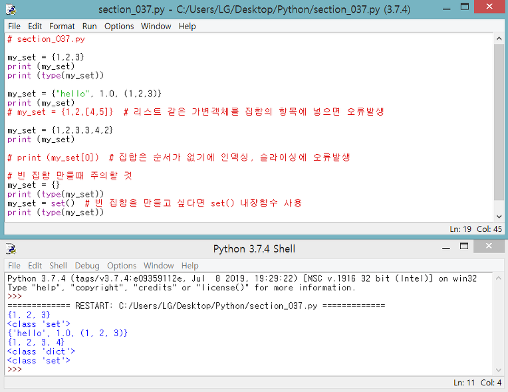Click 'Col: 45' in editor status bar

pyautogui.click(x=489, y=229)
